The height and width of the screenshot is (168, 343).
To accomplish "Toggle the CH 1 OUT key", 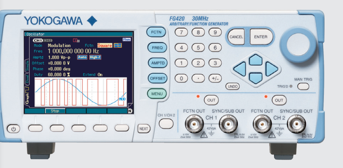I will 211,100.
